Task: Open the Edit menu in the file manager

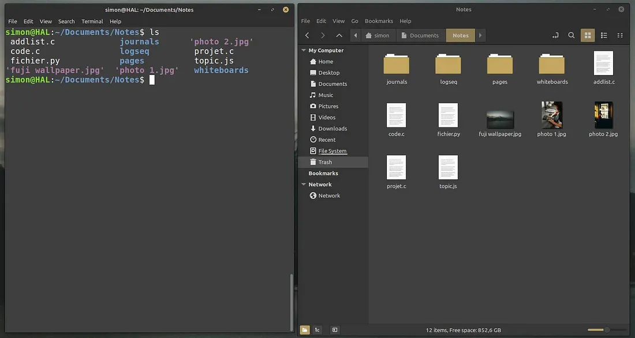Action: 321,21
